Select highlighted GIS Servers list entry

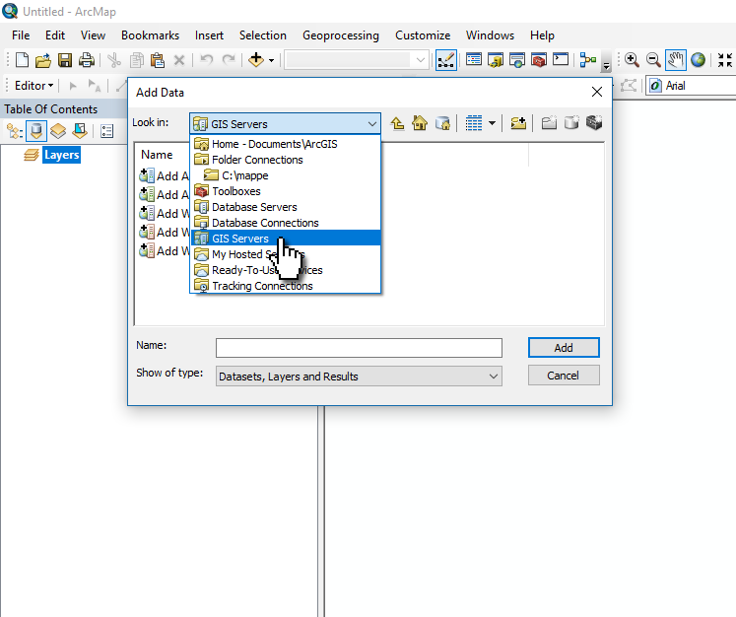[286, 239]
